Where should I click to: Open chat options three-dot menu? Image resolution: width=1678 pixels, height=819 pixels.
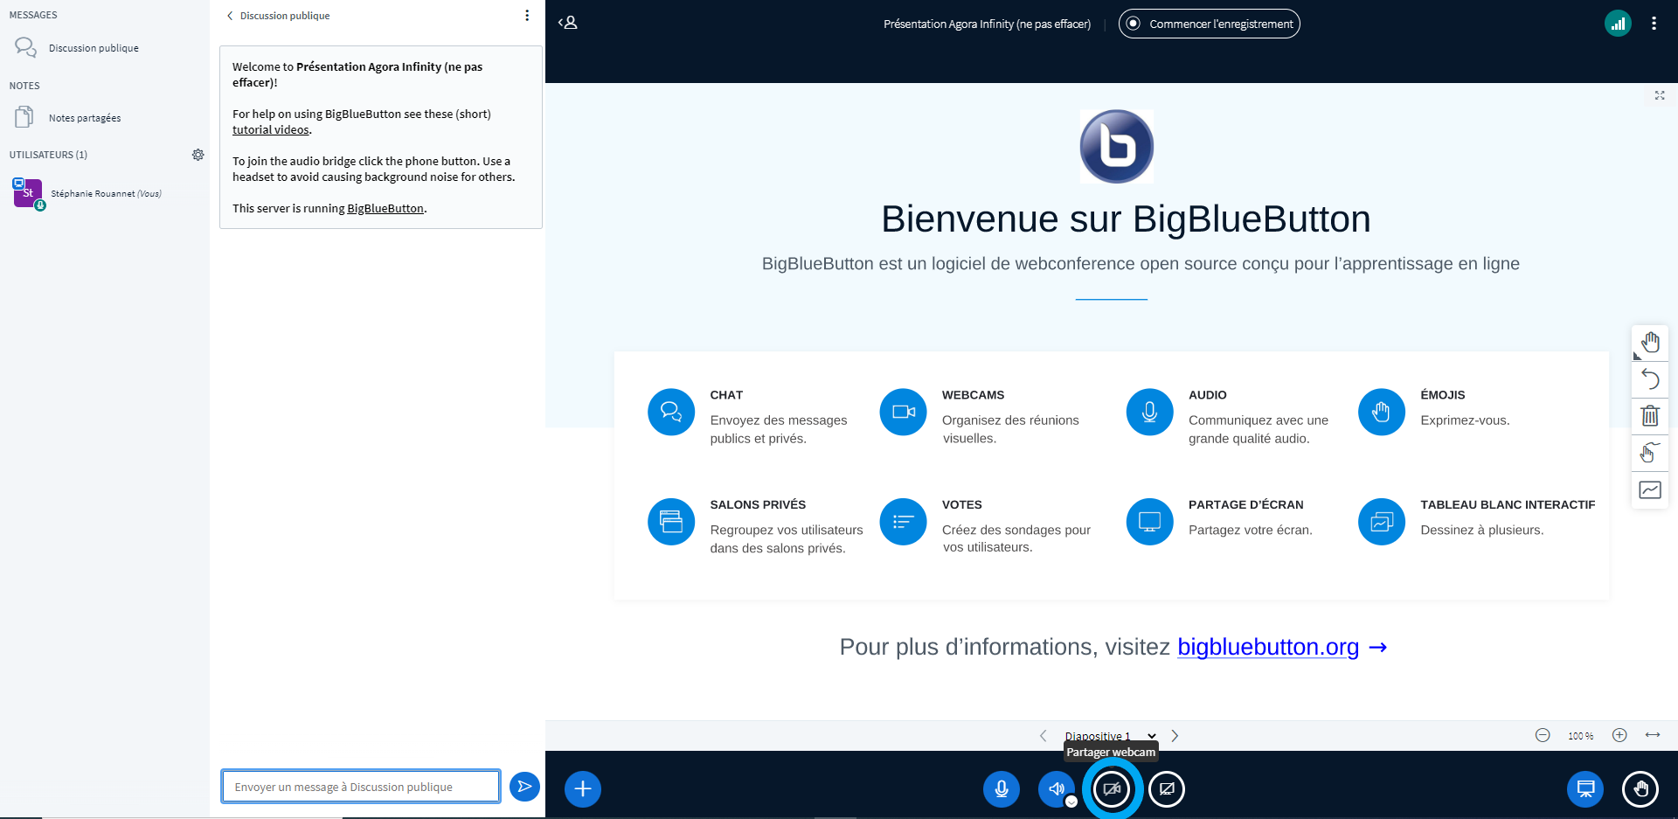(x=527, y=16)
